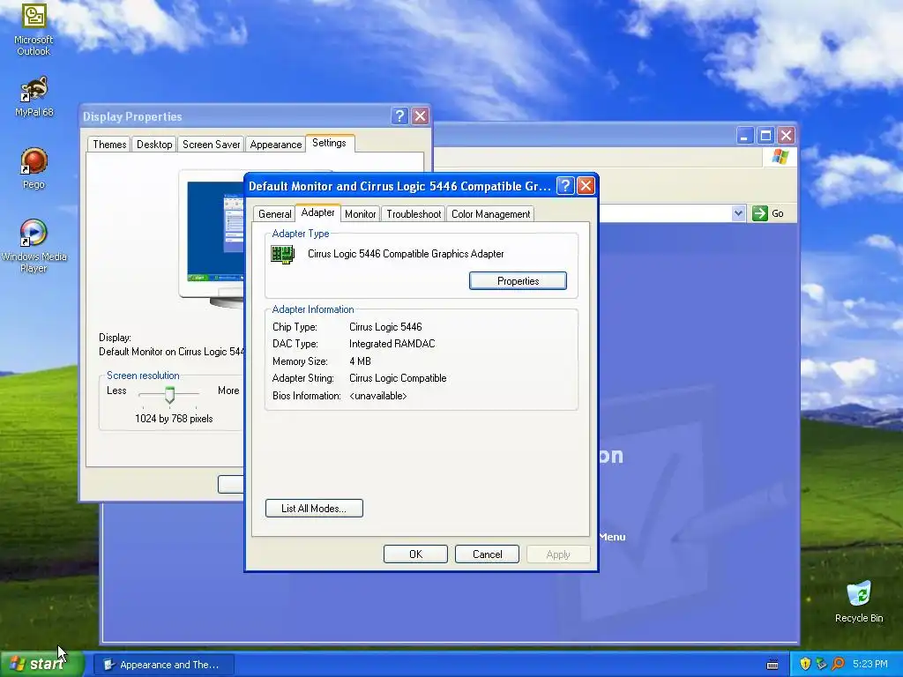Click the 'Integrated RAMDAC' value
903x677 pixels.
click(392, 344)
